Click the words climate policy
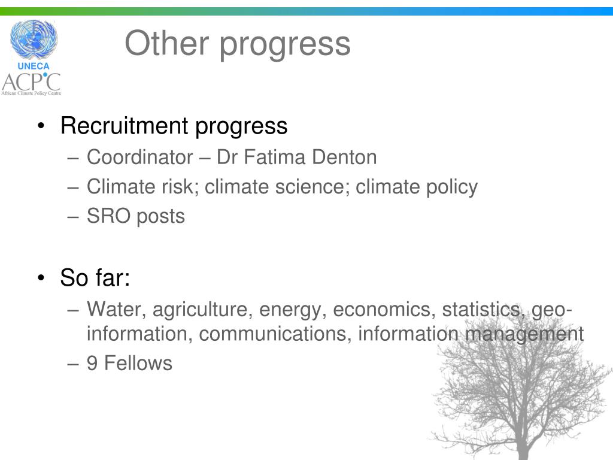This screenshot has height=460, width=613. point(417,187)
